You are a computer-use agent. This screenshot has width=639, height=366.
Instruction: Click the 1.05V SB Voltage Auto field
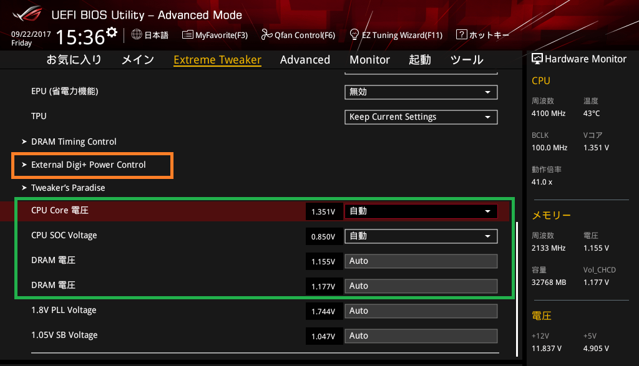(421, 336)
